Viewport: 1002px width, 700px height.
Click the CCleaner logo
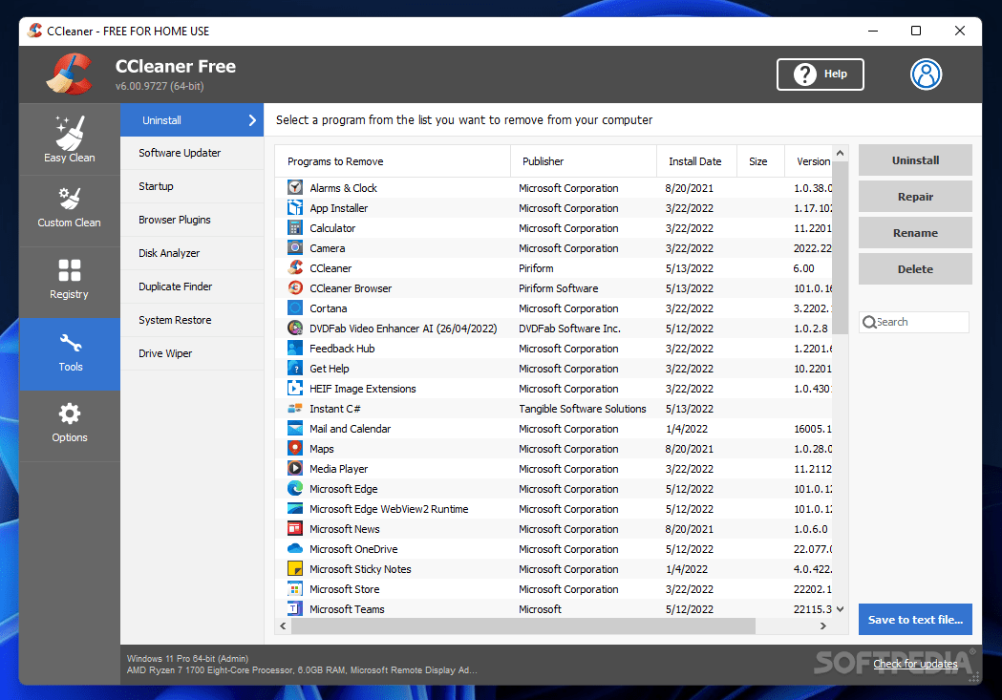pos(67,74)
